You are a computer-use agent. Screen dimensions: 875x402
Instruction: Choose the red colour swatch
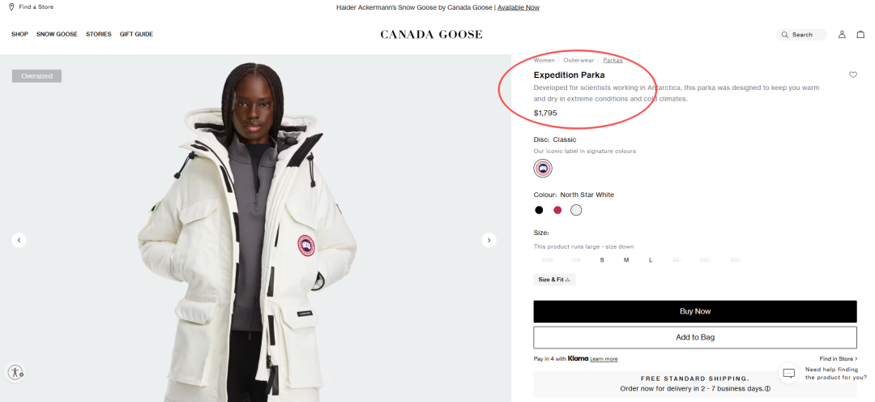pos(557,210)
